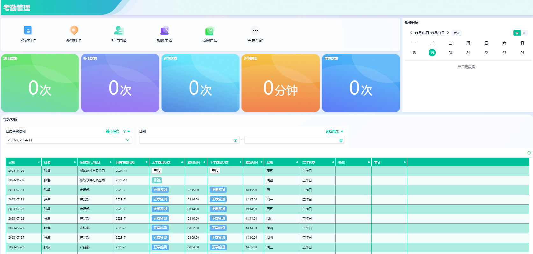533x254 pixels.
Task: Sort by the 签退时间 column sort icon
Action: pos(261,162)
